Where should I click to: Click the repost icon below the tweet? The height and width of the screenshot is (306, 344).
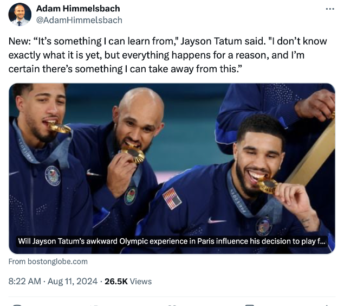[94, 305]
